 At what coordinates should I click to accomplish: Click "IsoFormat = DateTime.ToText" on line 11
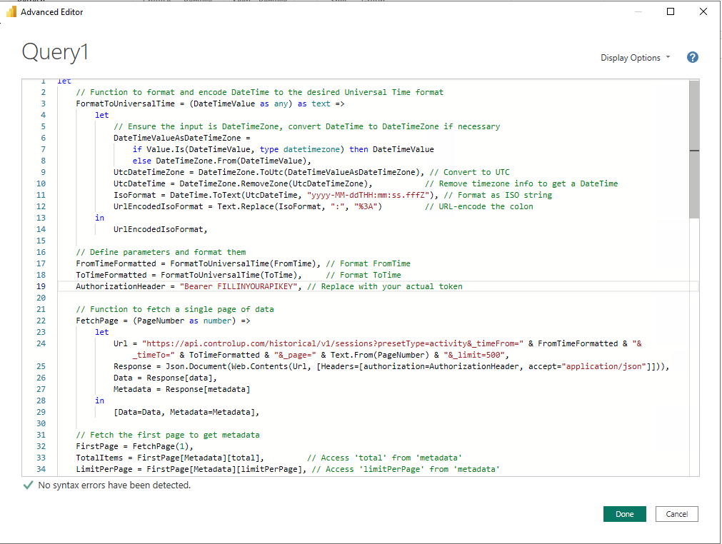click(x=177, y=195)
